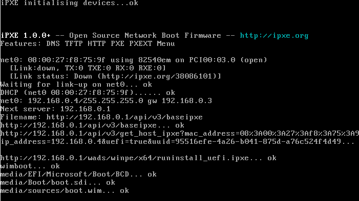
Task: Click the Next server 192.168.0.1 line
Action: point(55,109)
